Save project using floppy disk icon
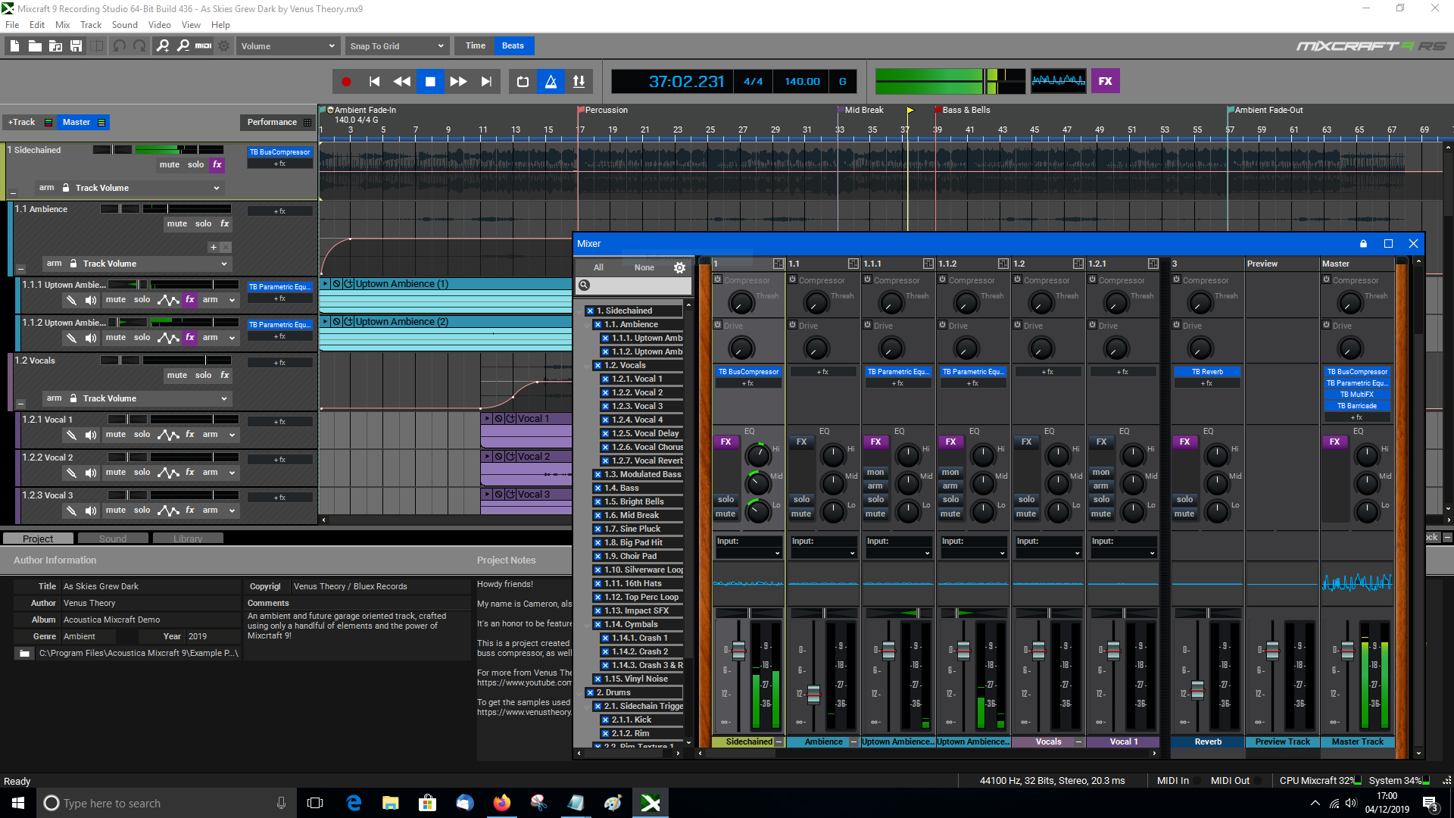 pyautogui.click(x=76, y=46)
